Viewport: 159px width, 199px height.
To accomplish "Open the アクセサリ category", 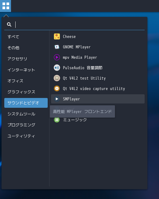I will point(26,59).
